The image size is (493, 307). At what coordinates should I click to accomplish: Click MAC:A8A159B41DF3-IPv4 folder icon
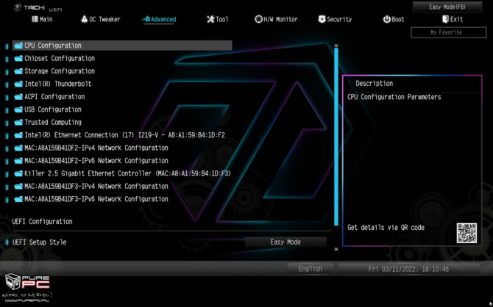18,187
